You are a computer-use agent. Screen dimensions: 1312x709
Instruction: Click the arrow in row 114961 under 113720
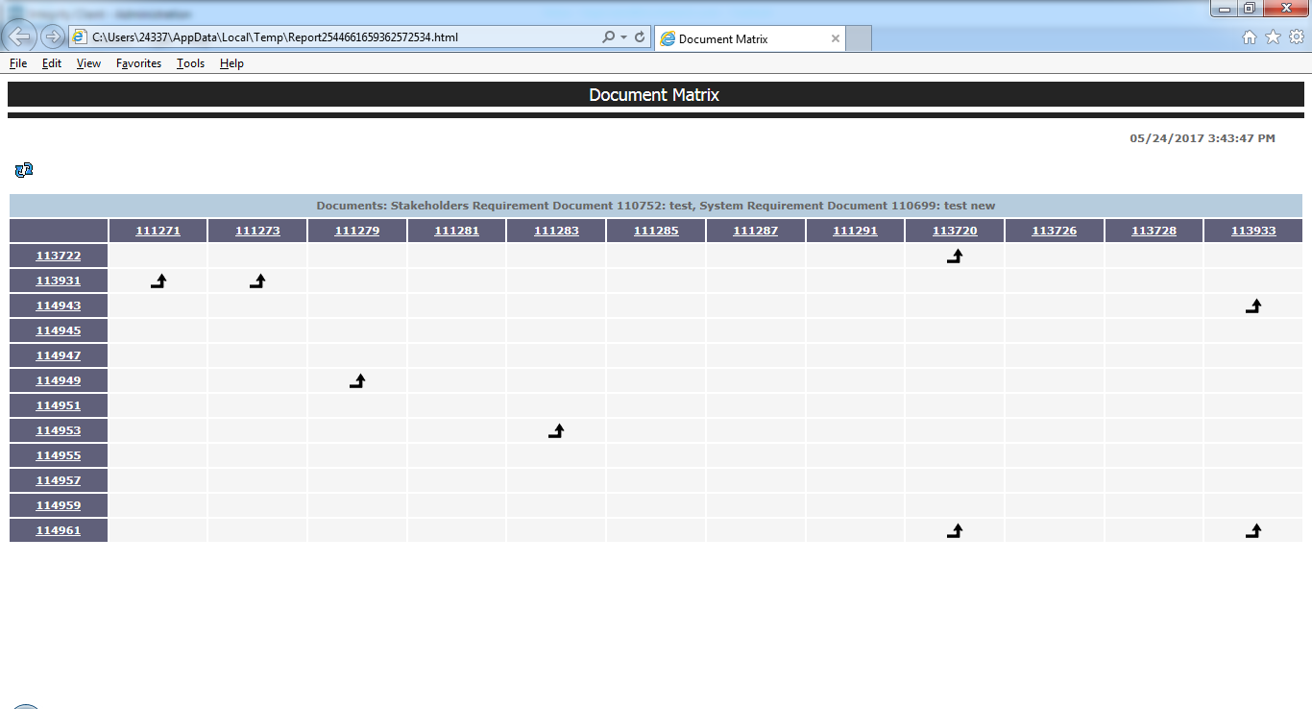point(956,529)
